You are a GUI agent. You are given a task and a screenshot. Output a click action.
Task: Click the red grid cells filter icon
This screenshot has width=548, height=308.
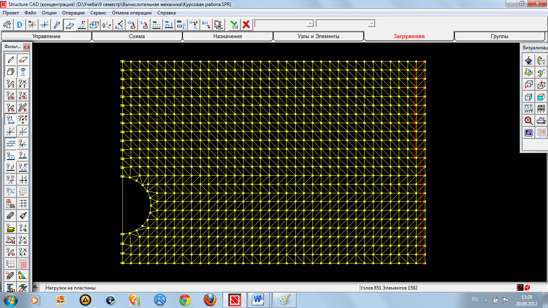point(23,264)
